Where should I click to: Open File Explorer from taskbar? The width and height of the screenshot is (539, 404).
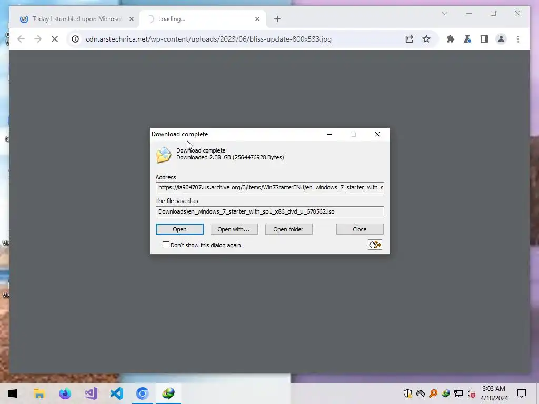pyautogui.click(x=39, y=393)
